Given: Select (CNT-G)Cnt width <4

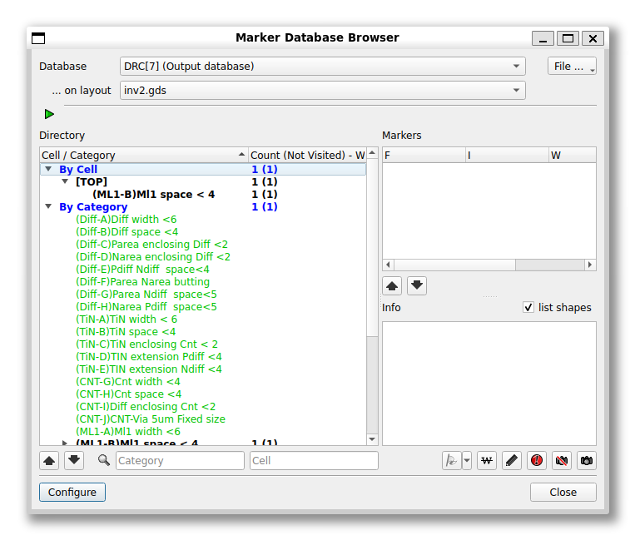Looking at the screenshot, I should pos(128,382).
